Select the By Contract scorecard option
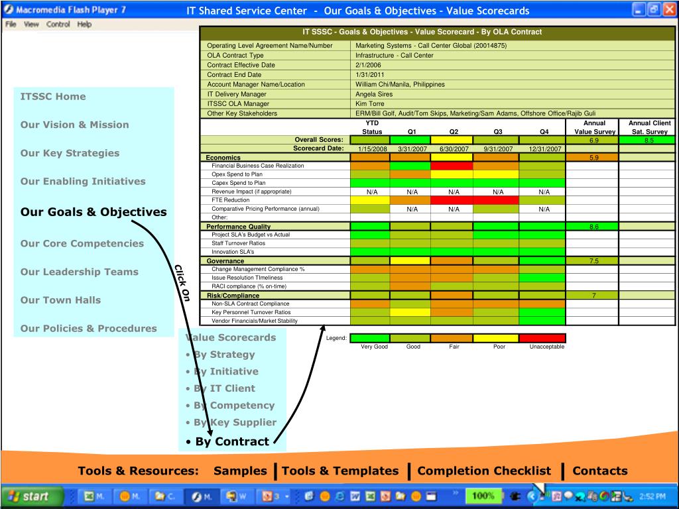Viewport: 679px width, 509px height. coord(232,441)
